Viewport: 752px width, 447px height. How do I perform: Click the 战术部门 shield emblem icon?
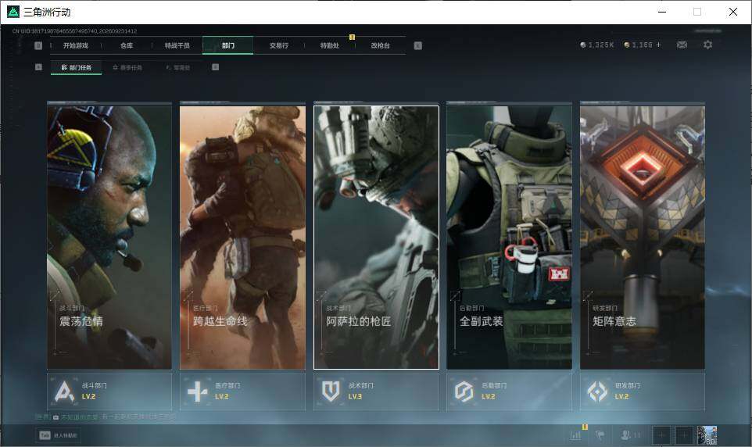coord(331,392)
